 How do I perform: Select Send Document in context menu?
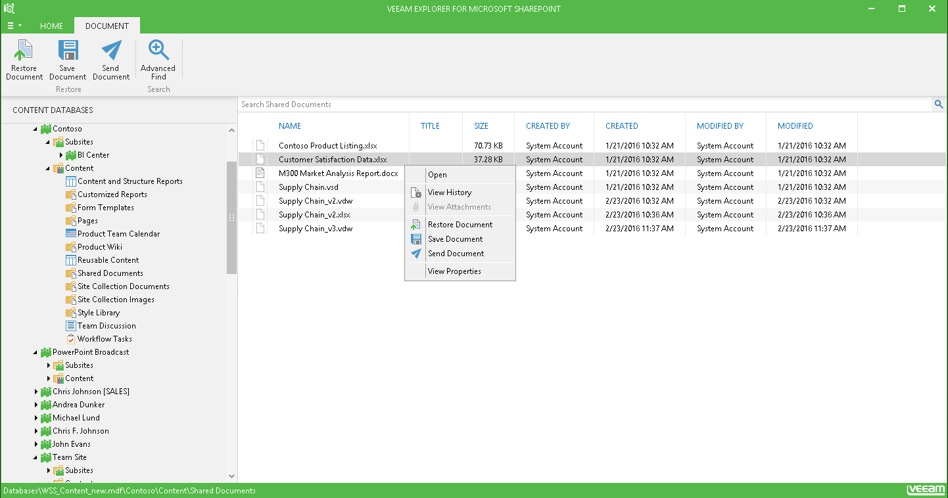coord(460,254)
